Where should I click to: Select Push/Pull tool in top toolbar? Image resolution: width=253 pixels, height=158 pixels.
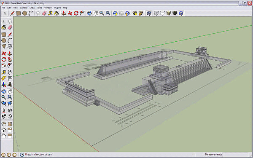tap(64, 13)
